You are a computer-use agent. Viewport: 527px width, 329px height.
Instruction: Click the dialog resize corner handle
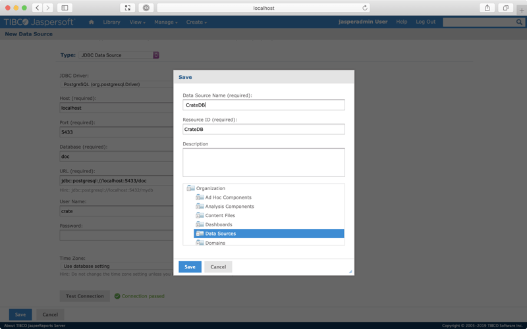click(350, 271)
